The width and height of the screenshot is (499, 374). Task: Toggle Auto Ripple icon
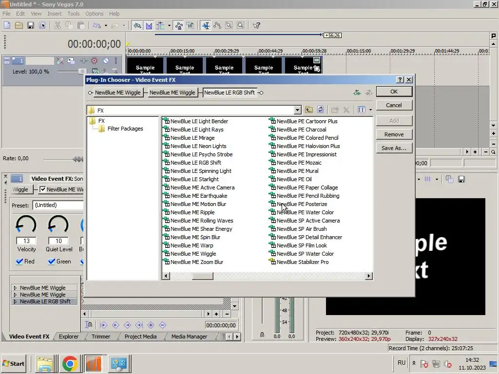[x=160, y=25]
